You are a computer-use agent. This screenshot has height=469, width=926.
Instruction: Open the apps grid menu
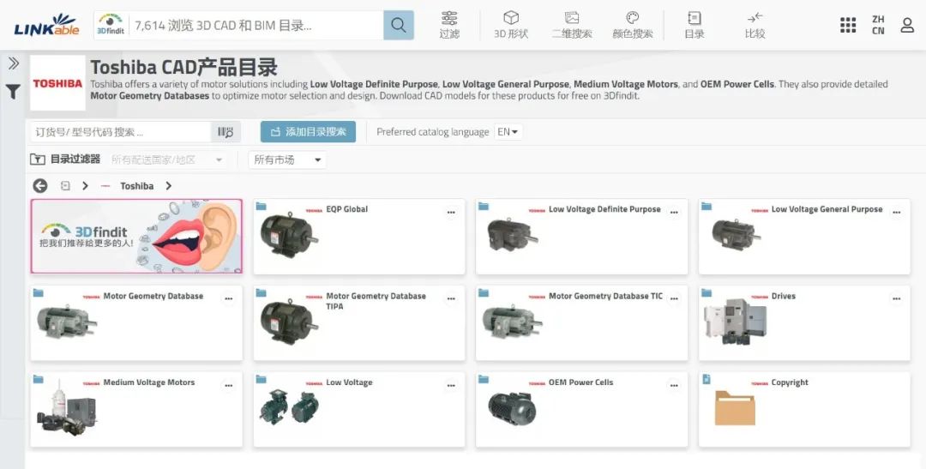click(x=848, y=25)
